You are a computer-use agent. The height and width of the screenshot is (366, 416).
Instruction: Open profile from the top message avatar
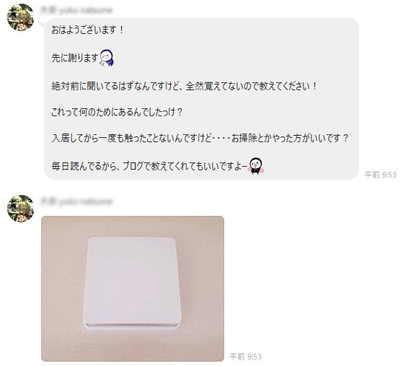click(x=20, y=17)
